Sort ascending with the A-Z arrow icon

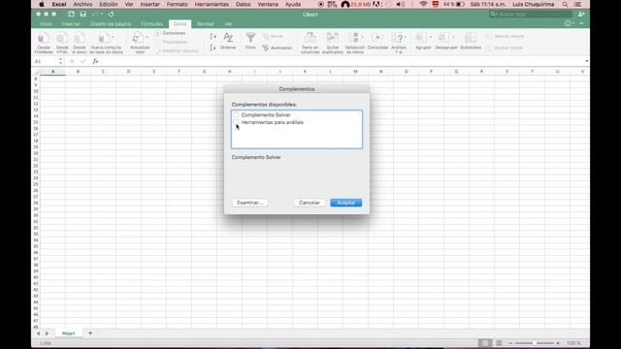point(212,37)
